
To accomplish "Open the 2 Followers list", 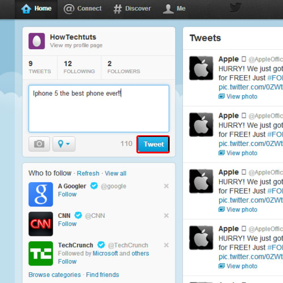I will pyautogui.click(x=124, y=67).
